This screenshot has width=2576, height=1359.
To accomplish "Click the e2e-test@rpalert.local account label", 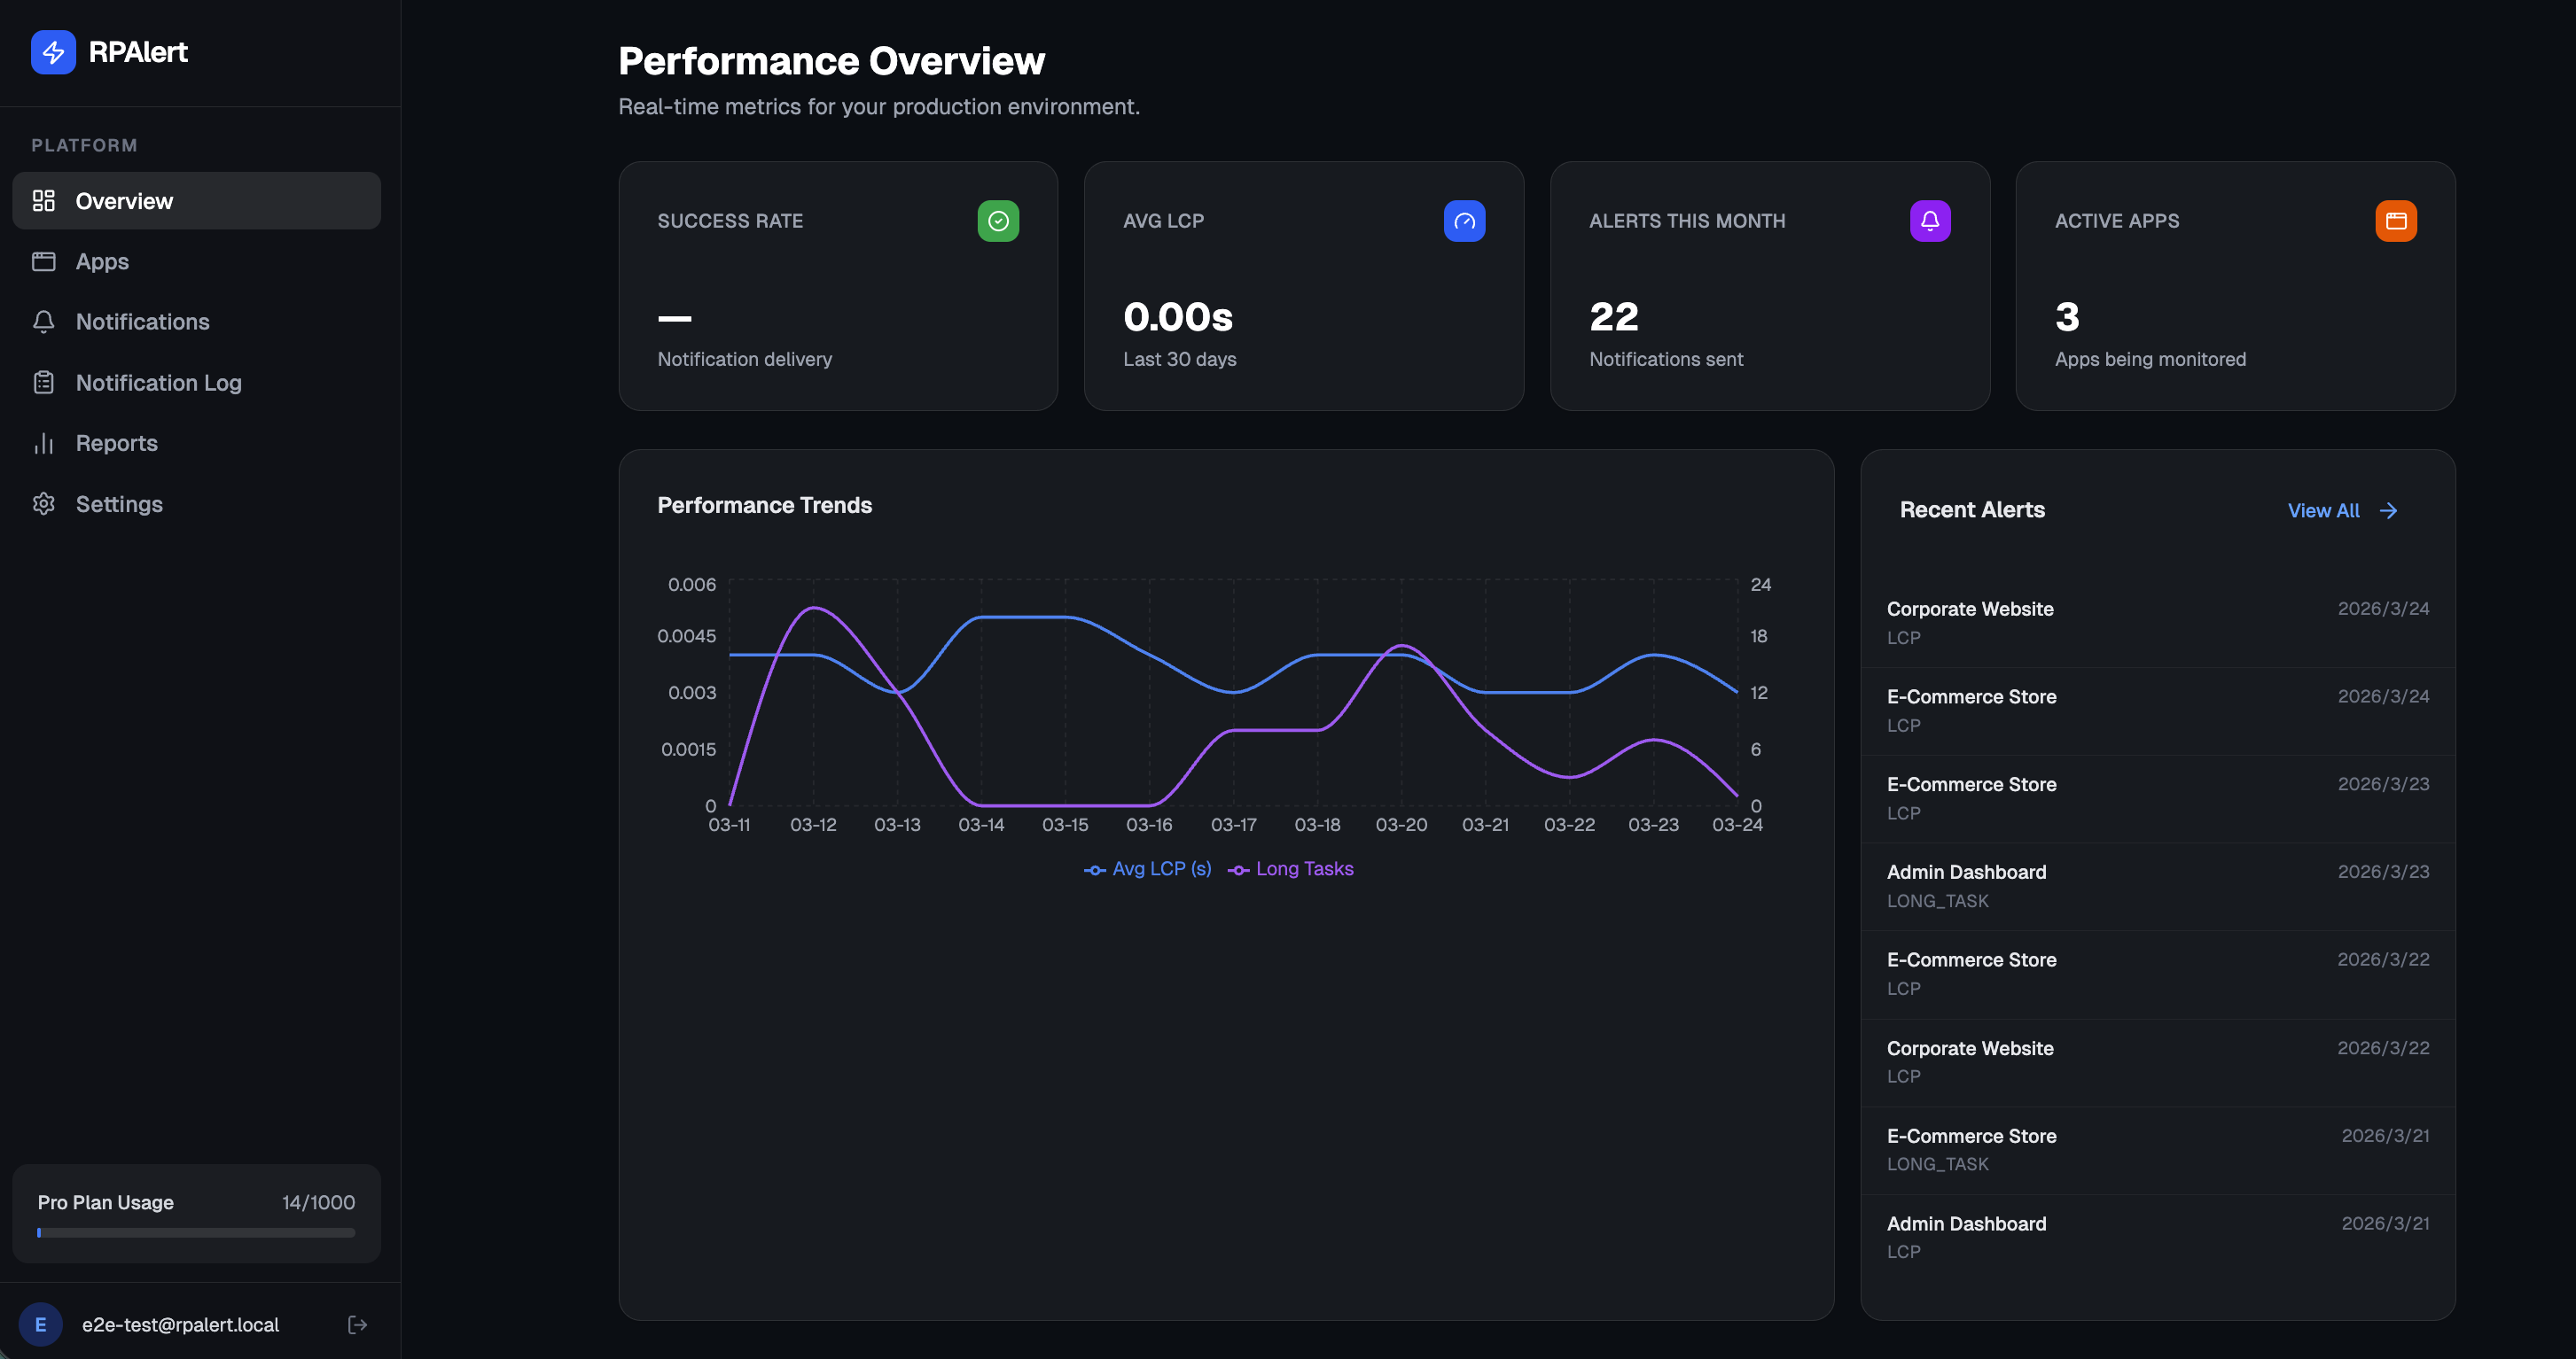I will [x=180, y=1324].
